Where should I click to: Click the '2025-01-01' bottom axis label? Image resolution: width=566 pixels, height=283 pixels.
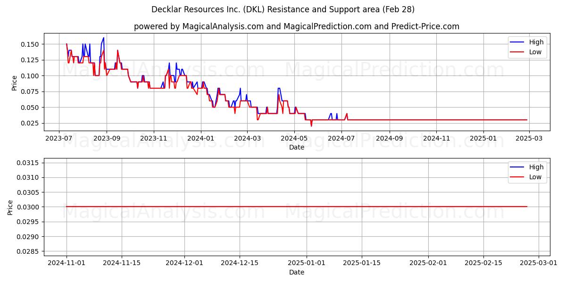(307, 264)
